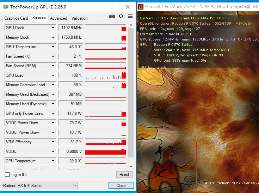259x193 pixels.
Task: Open the Advanced tab
Action: 58,18
